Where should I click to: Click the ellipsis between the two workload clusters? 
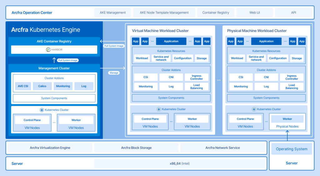point(219,80)
